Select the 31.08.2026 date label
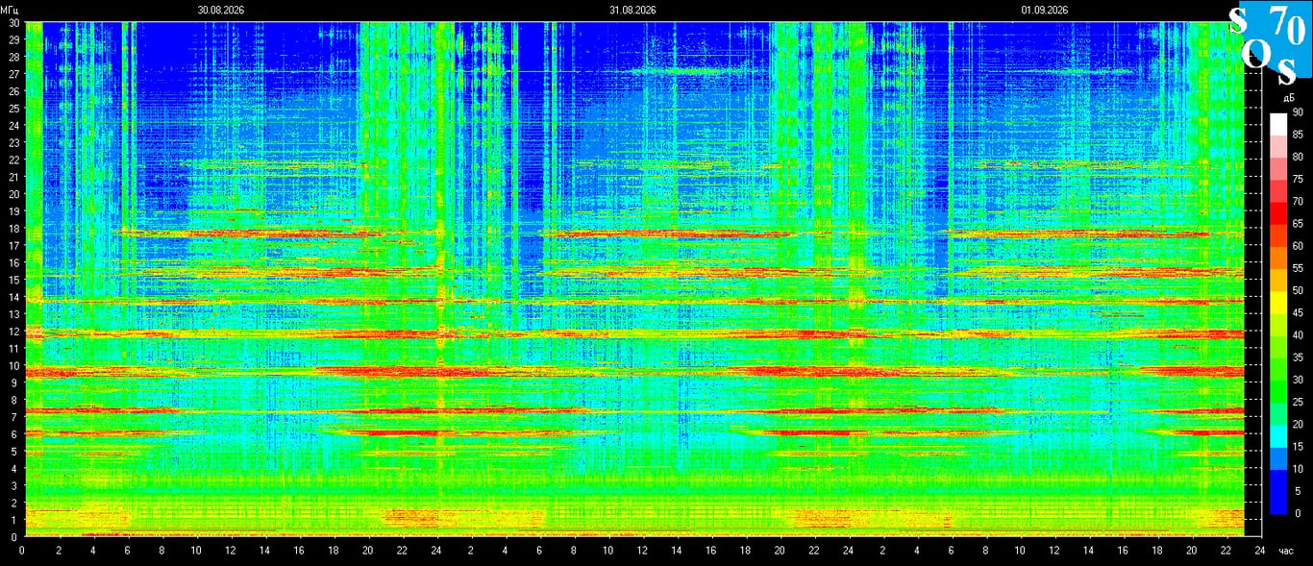 click(632, 10)
